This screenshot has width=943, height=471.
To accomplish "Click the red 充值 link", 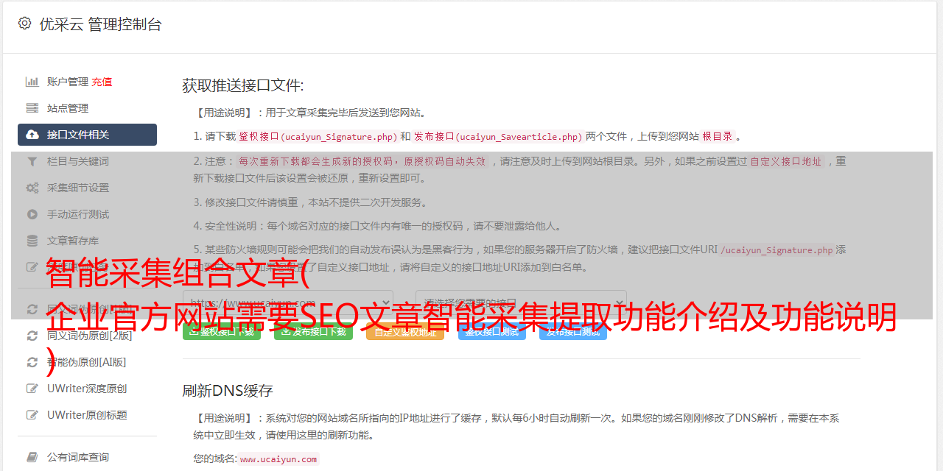I will point(102,82).
